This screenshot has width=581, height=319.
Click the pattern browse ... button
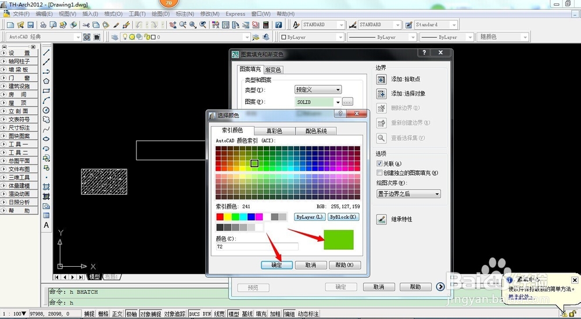coord(347,102)
